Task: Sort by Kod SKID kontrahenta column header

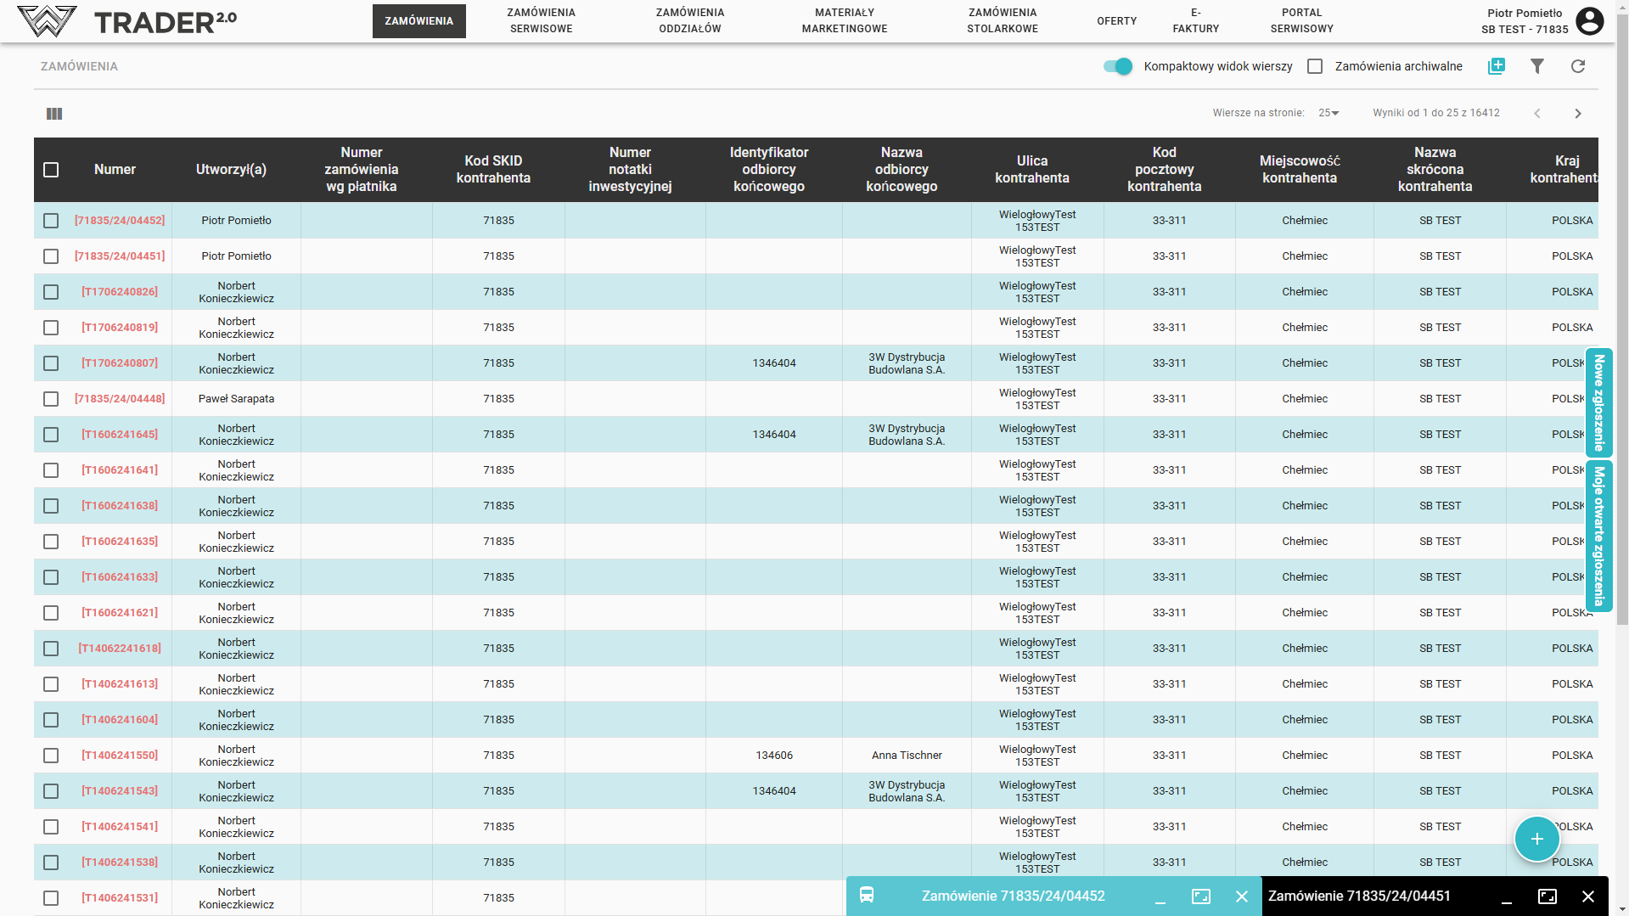Action: [493, 170]
